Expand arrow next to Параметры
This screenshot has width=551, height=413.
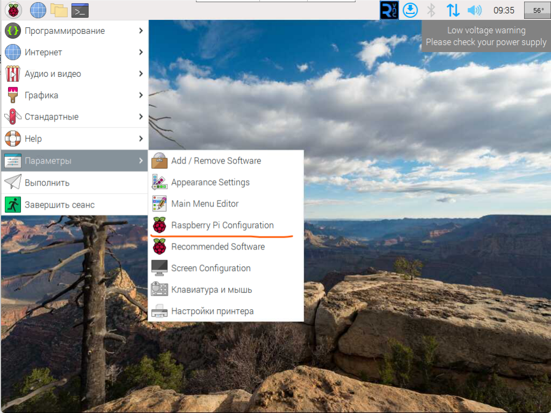[141, 161]
